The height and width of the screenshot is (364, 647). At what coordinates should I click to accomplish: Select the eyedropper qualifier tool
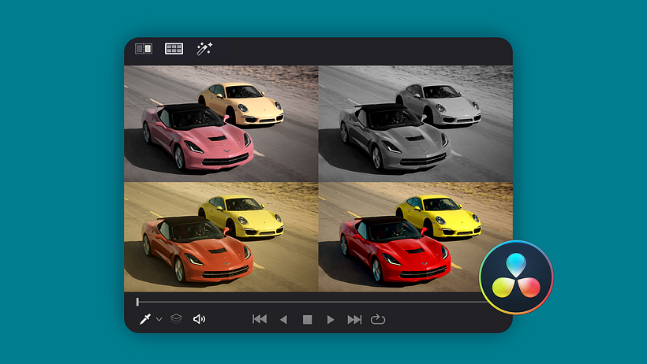click(x=145, y=319)
